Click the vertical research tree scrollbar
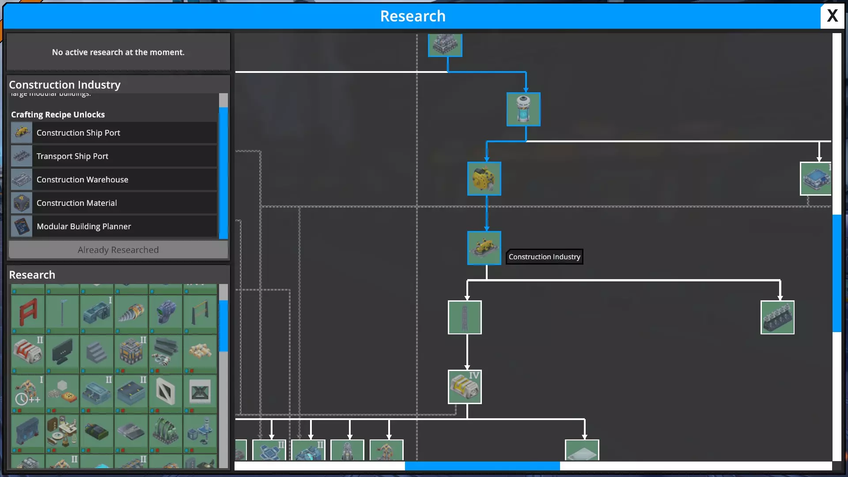Image resolution: width=848 pixels, height=477 pixels. (x=837, y=273)
